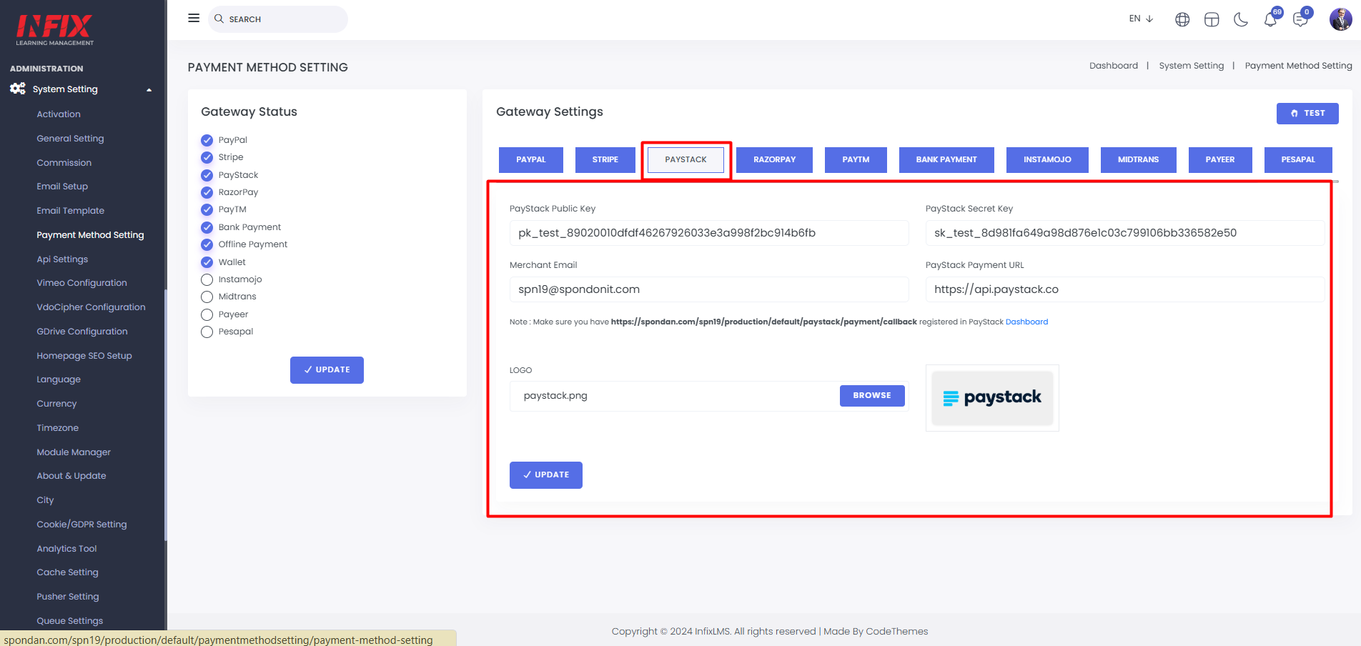Viewport: 1361px width, 646px height.
Task: Focus the Merchant Email field
Action: point(709,289)
